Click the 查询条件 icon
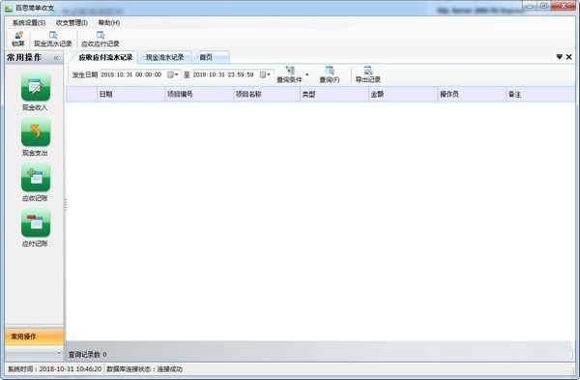The height and width of the screenshot is (380, 580). coord(290,74)
